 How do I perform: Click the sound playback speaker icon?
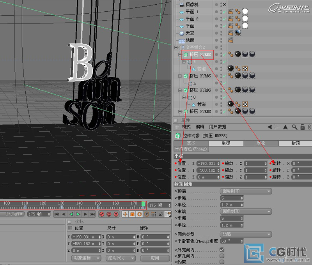(x=161, y=214)
